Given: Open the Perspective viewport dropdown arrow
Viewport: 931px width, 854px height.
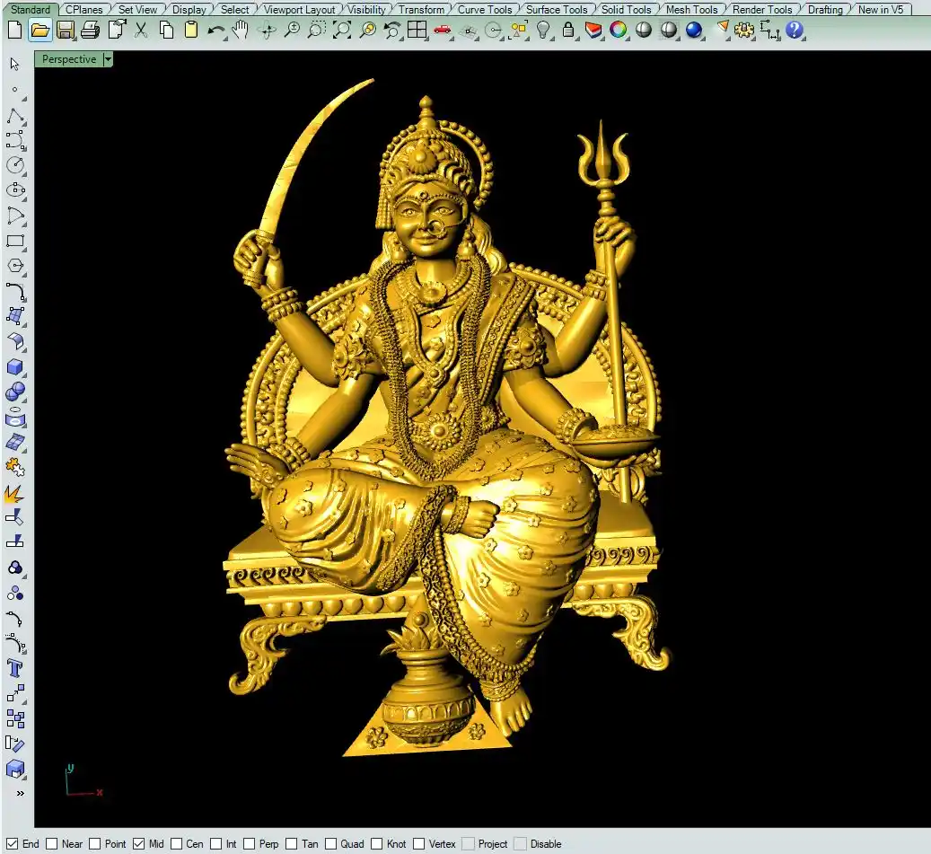Looking at the screenshot, I should tap(109, 59).
